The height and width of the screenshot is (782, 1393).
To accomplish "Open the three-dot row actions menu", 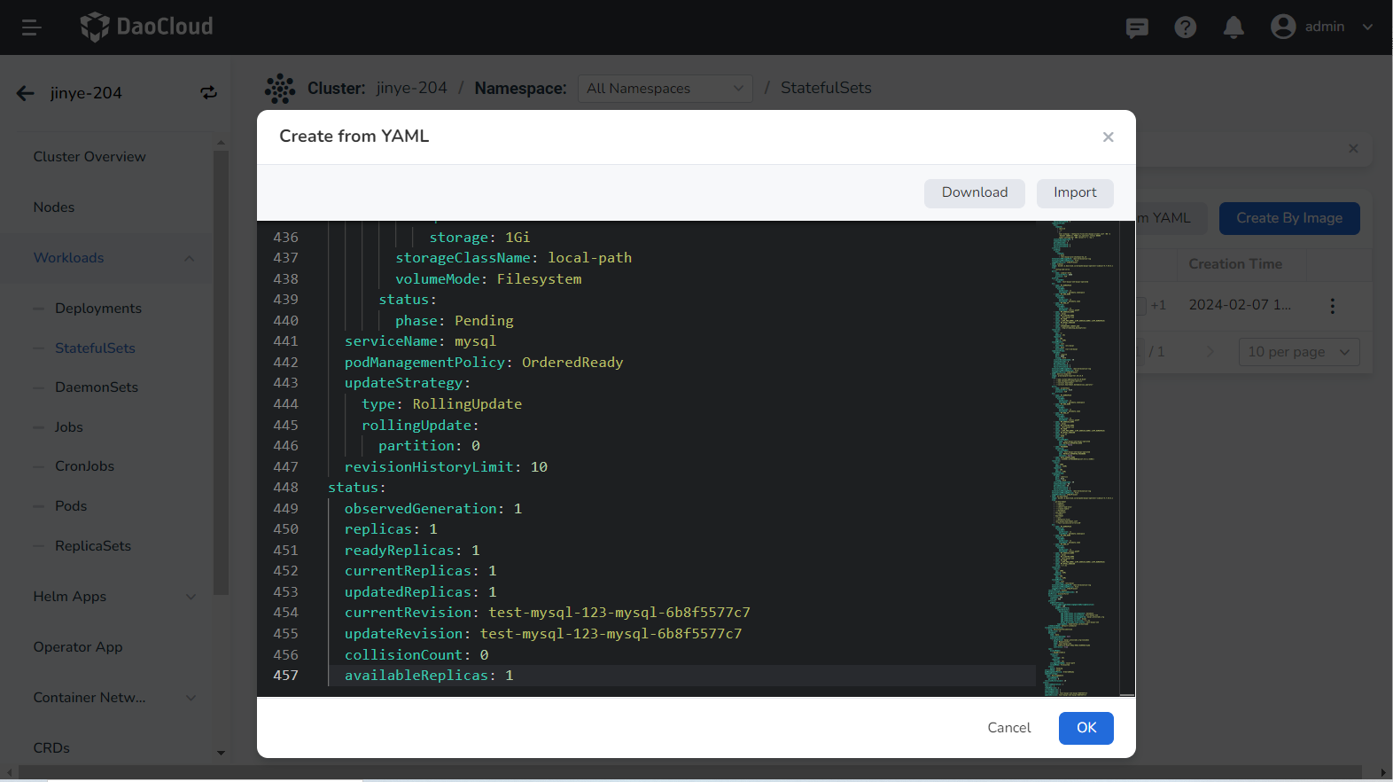I will pos(1332,306).
